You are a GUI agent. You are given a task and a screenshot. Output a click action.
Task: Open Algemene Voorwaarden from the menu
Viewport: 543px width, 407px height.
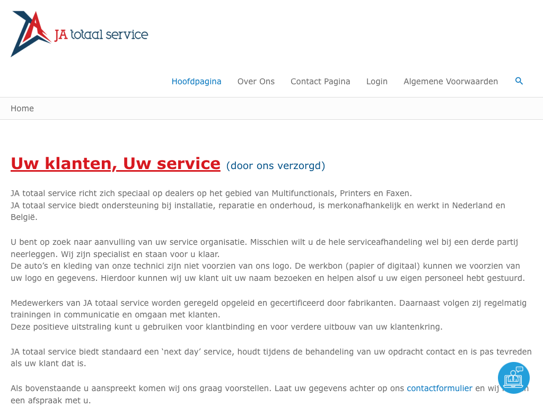[x=450, y=82]
